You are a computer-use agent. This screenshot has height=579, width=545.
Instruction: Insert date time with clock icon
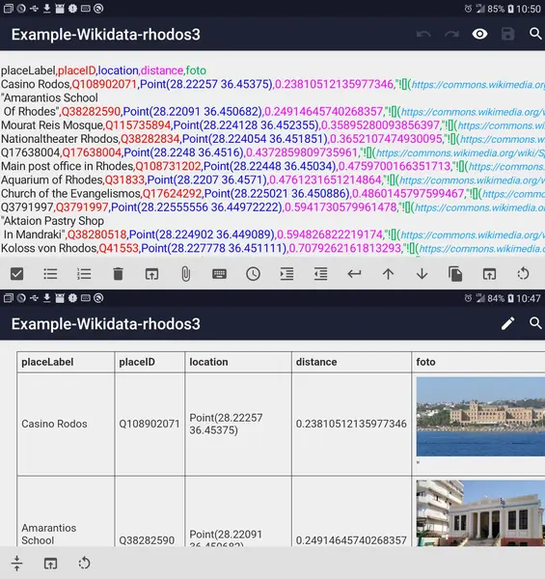point(253,274)
